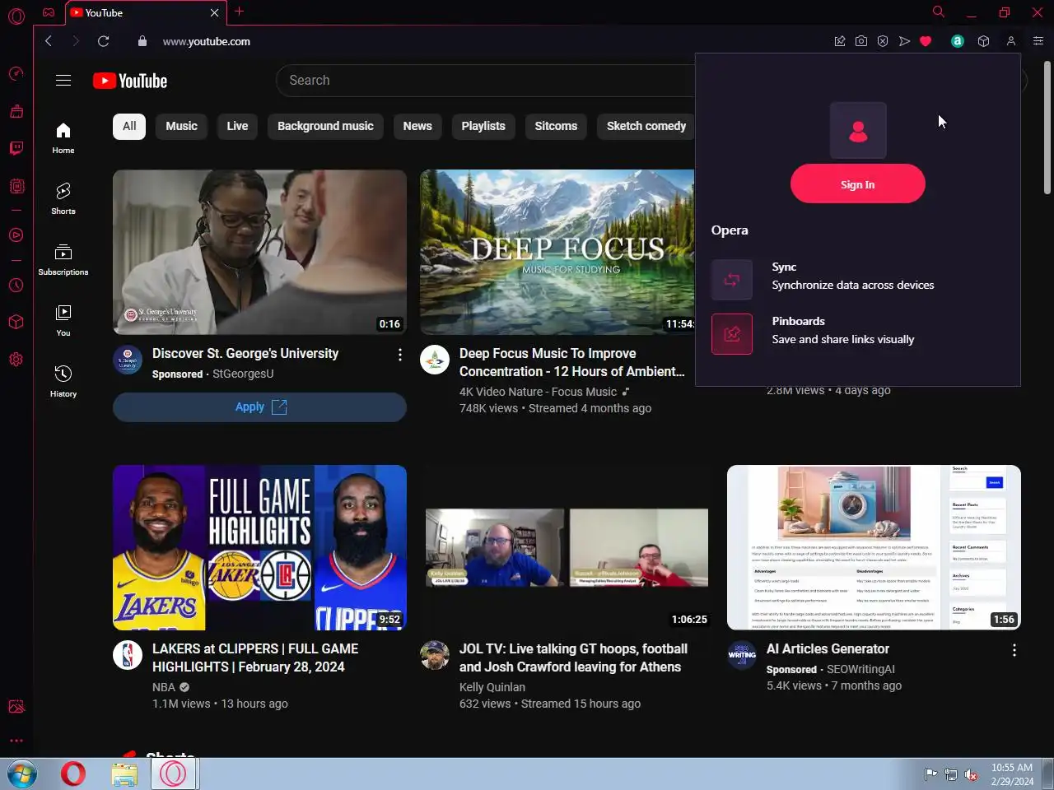Open GX Control speedometer in sidebar

click(x=16, y=74)
